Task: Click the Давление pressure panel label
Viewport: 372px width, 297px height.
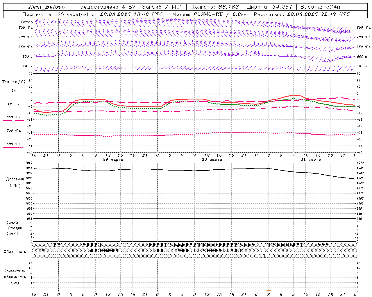Action: pos(15,179)
